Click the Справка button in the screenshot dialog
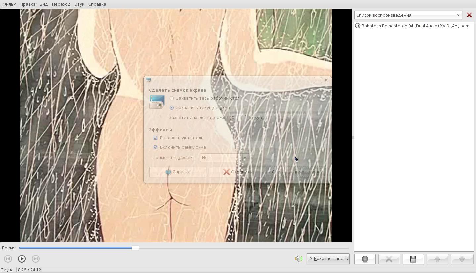The height and width of the screenshot is (273, 476). click(x=178, y=172)
